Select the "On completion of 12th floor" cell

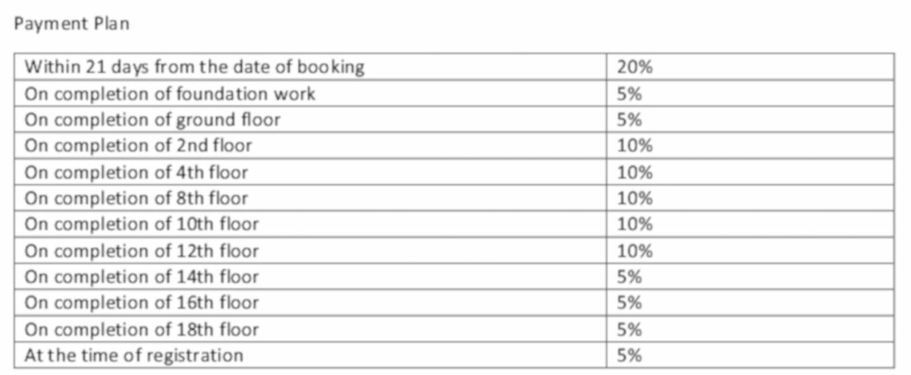(141, 251)
